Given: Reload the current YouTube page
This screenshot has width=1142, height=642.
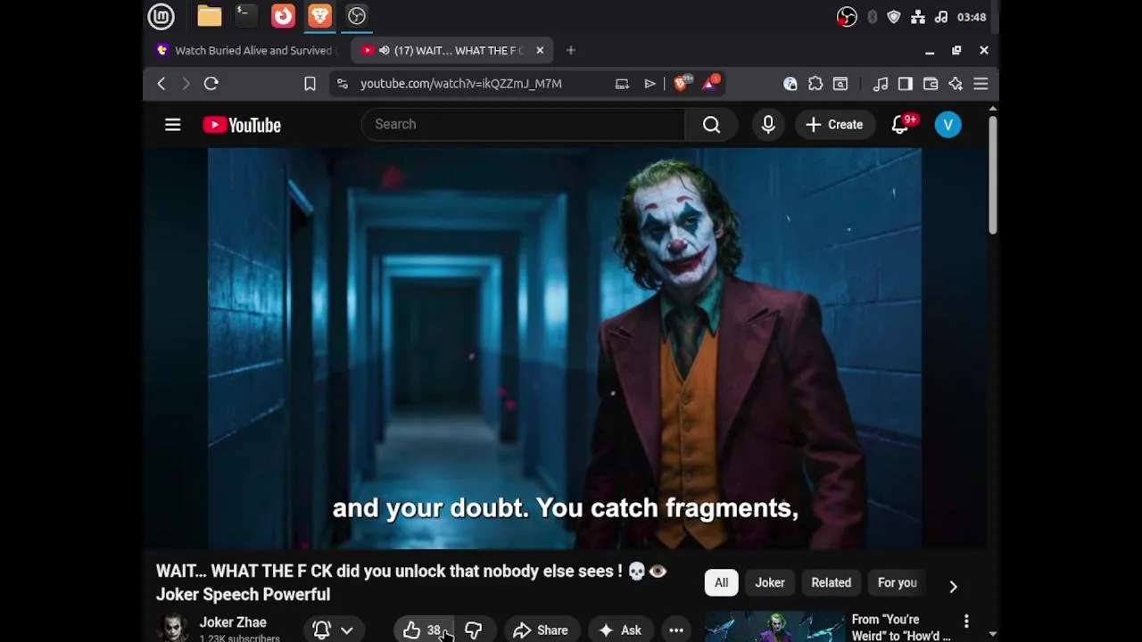Looking at the screenshot, I should click(211, 84).
